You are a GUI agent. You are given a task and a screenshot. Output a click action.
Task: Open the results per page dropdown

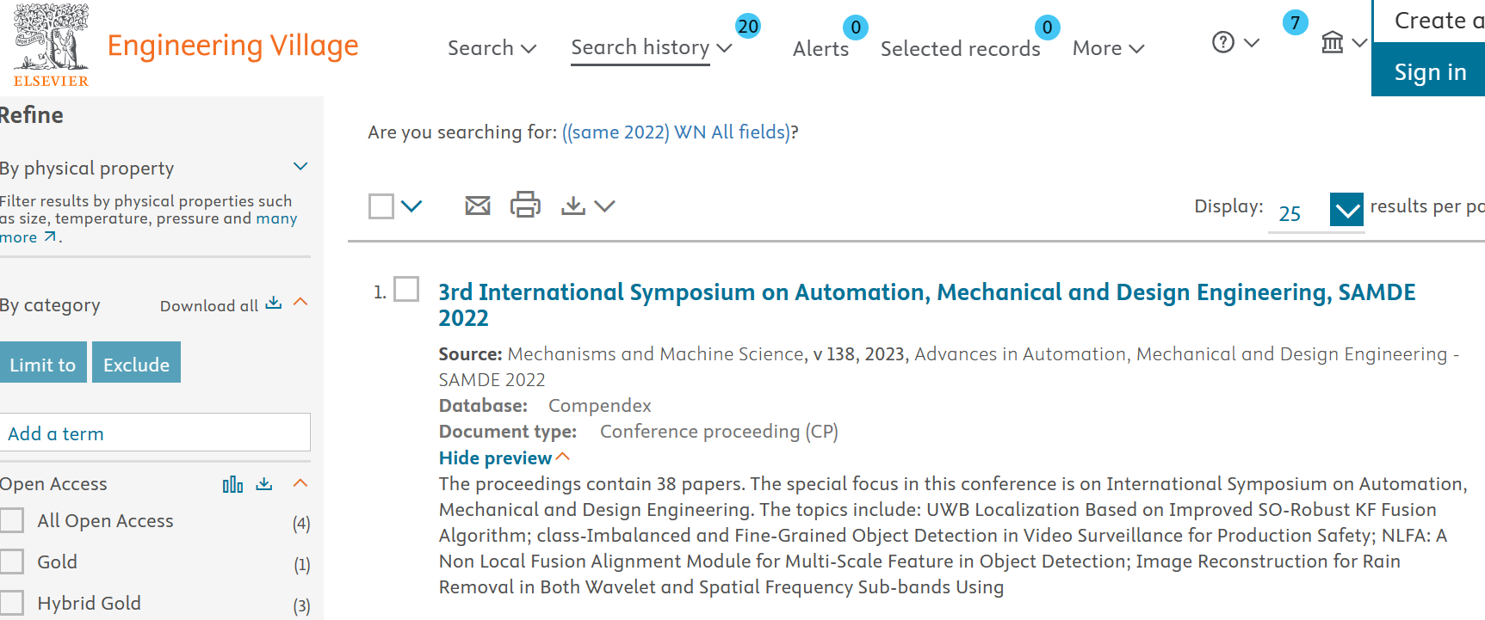pos(1346,210)
